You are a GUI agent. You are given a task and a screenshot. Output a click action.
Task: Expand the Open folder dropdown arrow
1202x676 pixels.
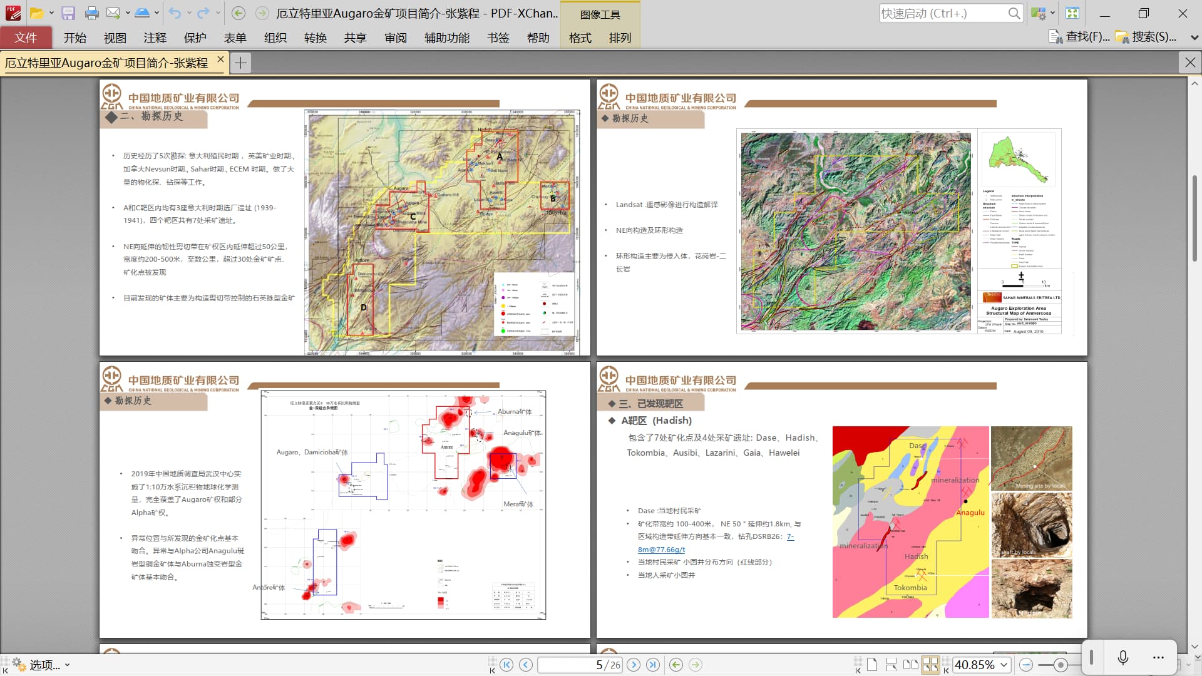[51, 13]
